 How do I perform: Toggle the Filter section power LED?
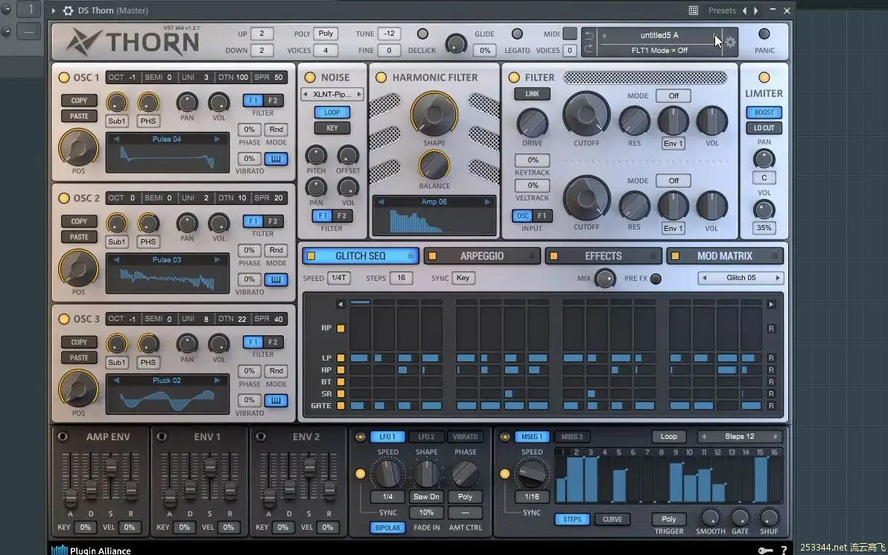[x=514, y=77]
